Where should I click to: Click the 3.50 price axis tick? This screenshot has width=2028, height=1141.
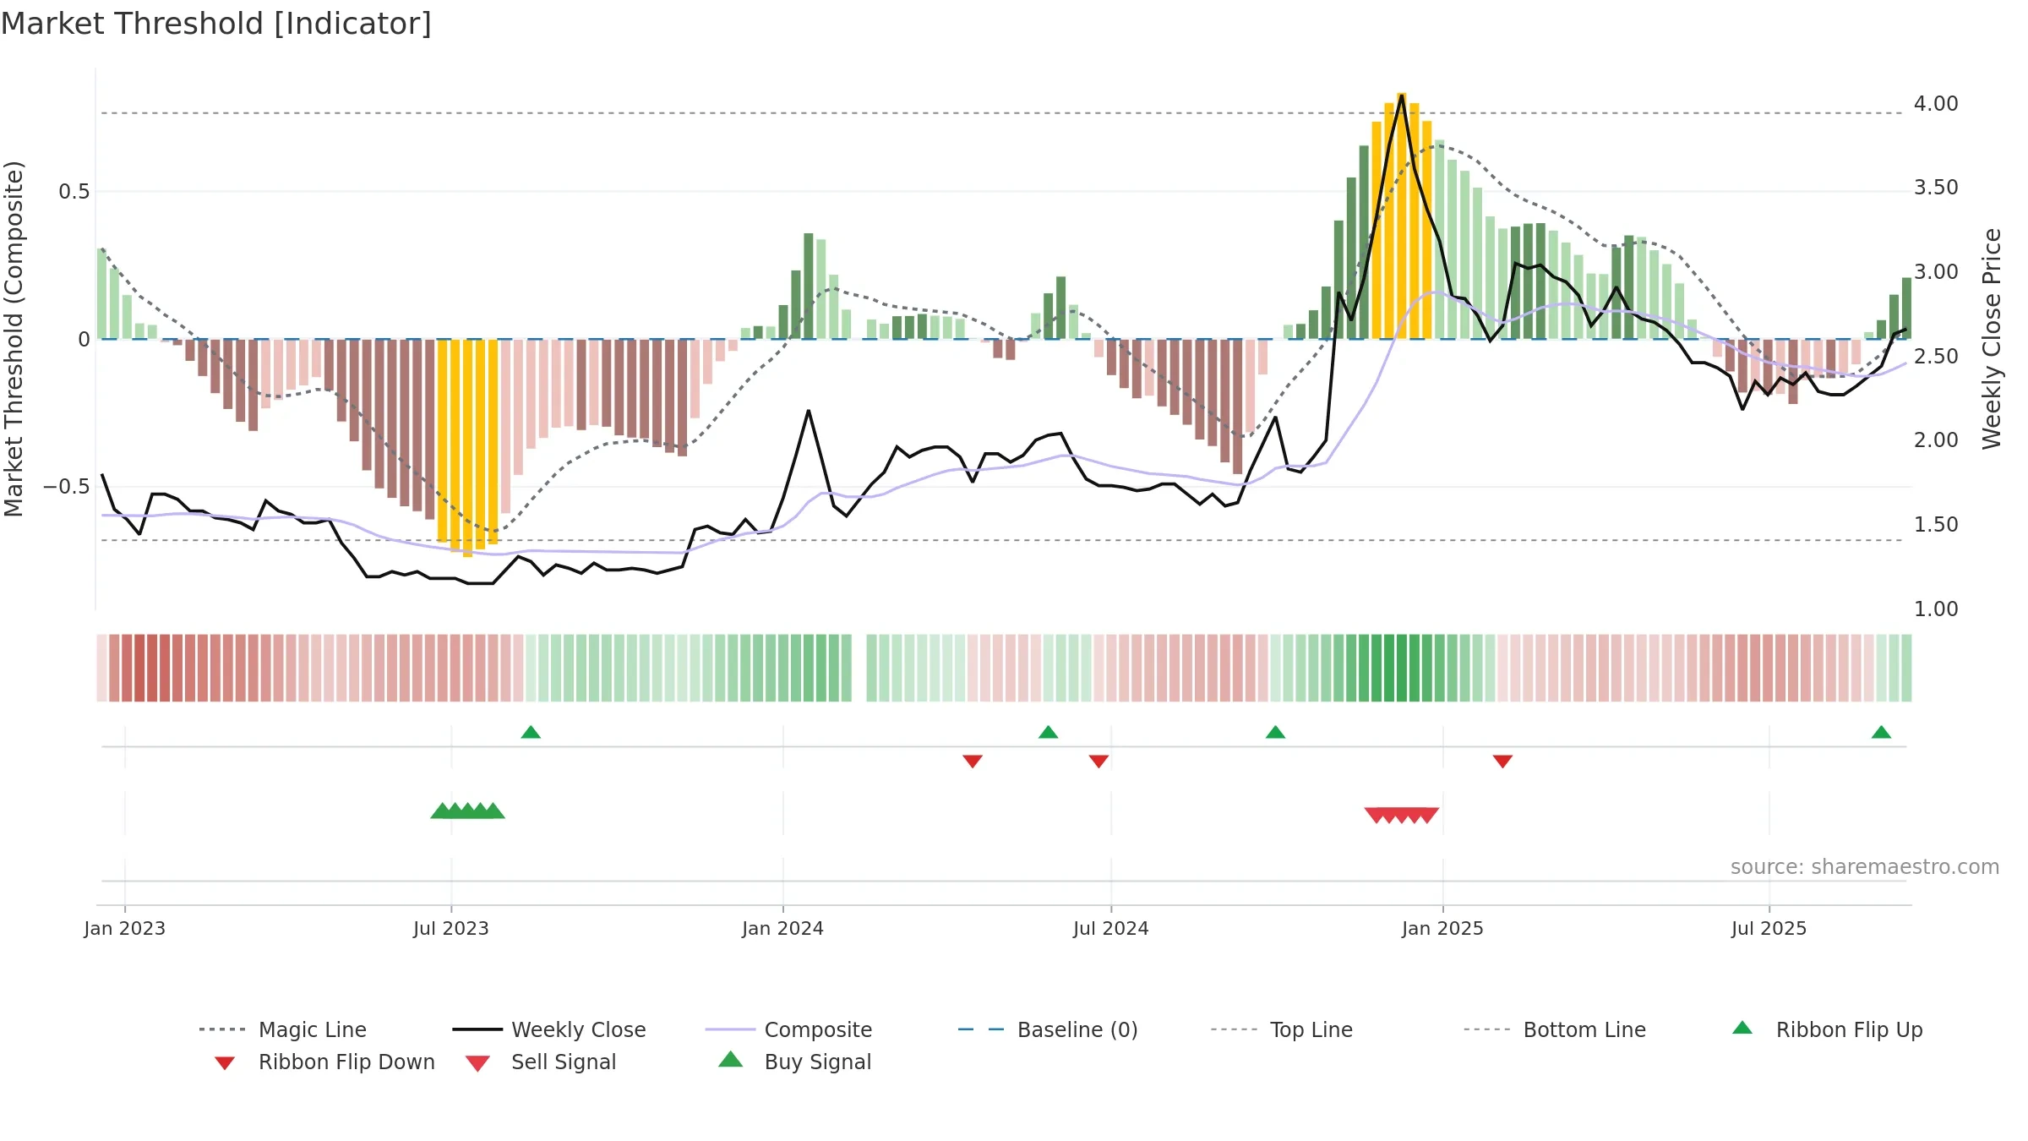point(1936,188)
